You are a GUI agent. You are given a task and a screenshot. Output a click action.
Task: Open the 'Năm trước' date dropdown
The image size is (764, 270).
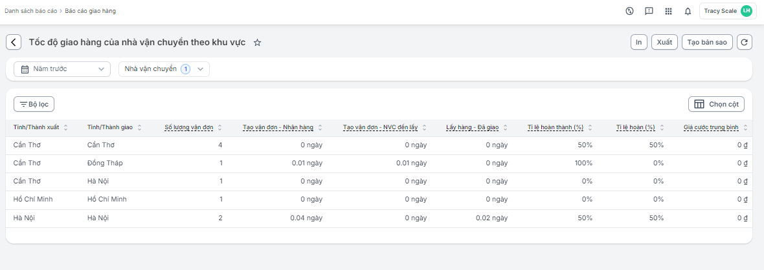tap(62, 69)
